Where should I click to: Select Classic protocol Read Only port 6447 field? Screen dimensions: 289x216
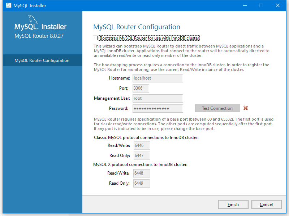pyautogui.click(x=142, y=156)
